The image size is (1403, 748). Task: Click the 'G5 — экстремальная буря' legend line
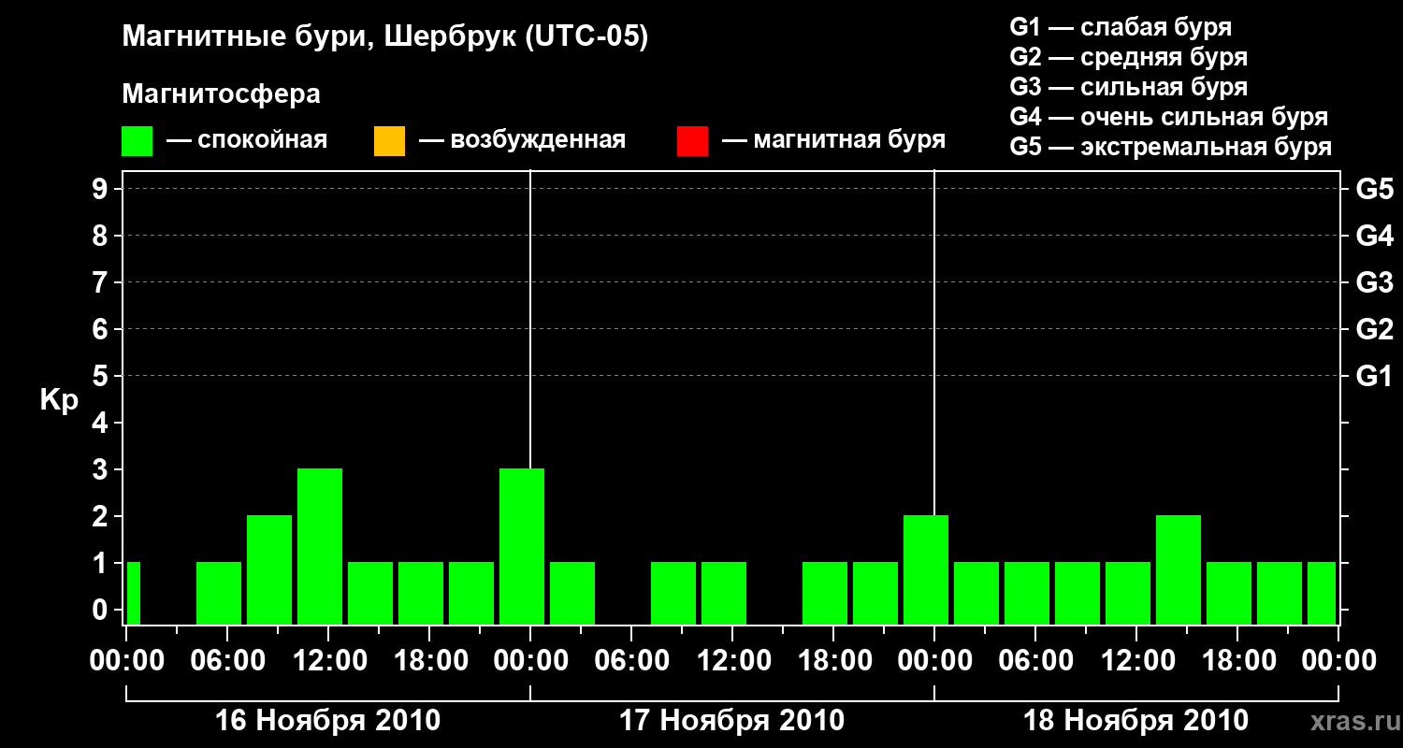[1171, 147]
